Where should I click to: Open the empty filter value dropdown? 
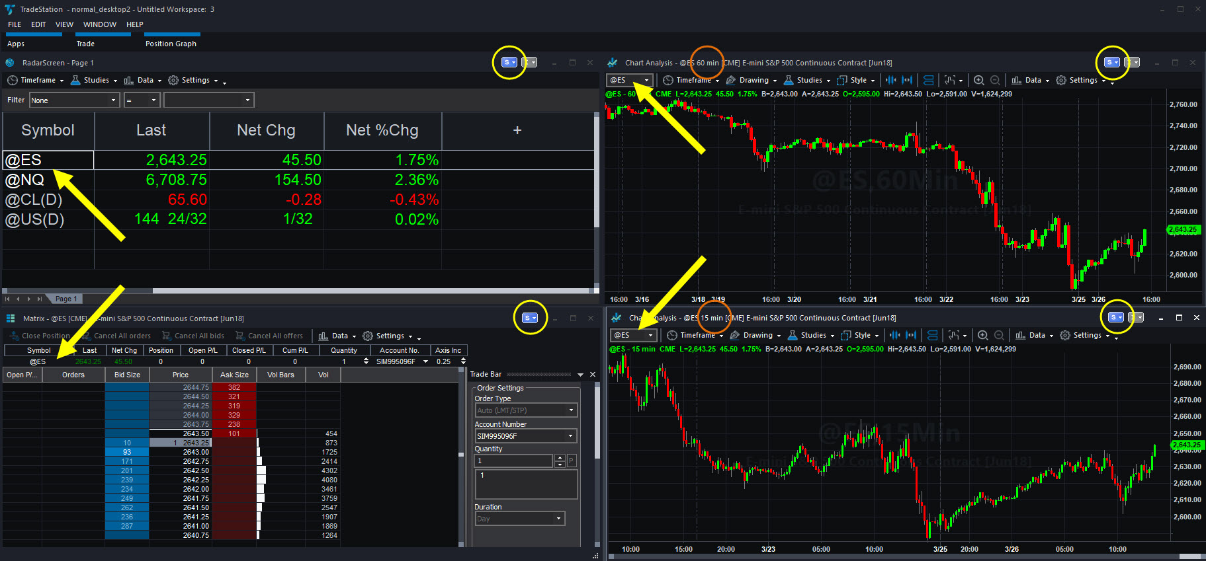tap(208, 100)
